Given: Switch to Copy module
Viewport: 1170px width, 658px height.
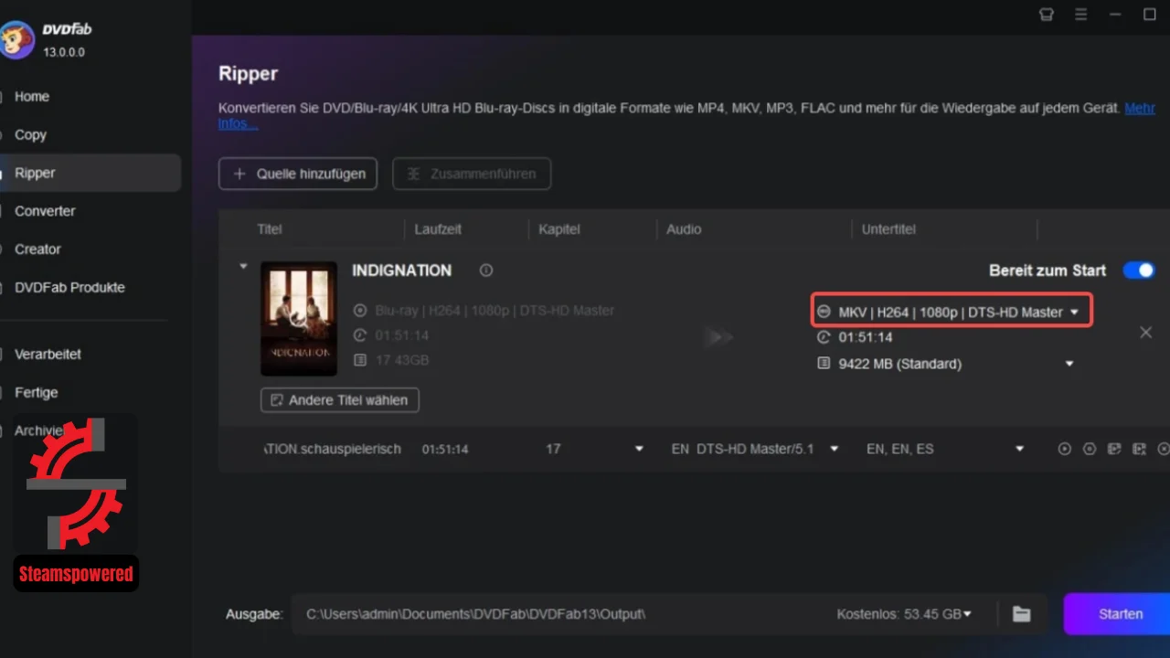Looking at the screenshot, I should pyautogui.click(x=30, y=135).
